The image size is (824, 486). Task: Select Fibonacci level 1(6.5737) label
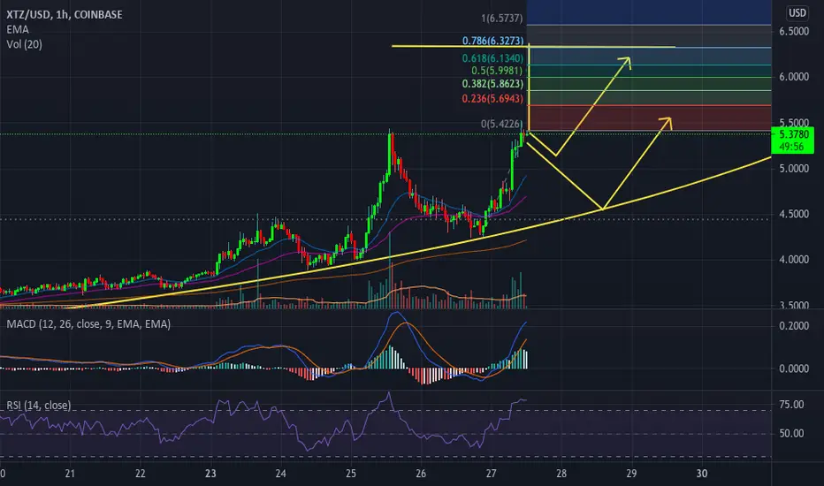(x=502, y=19)
